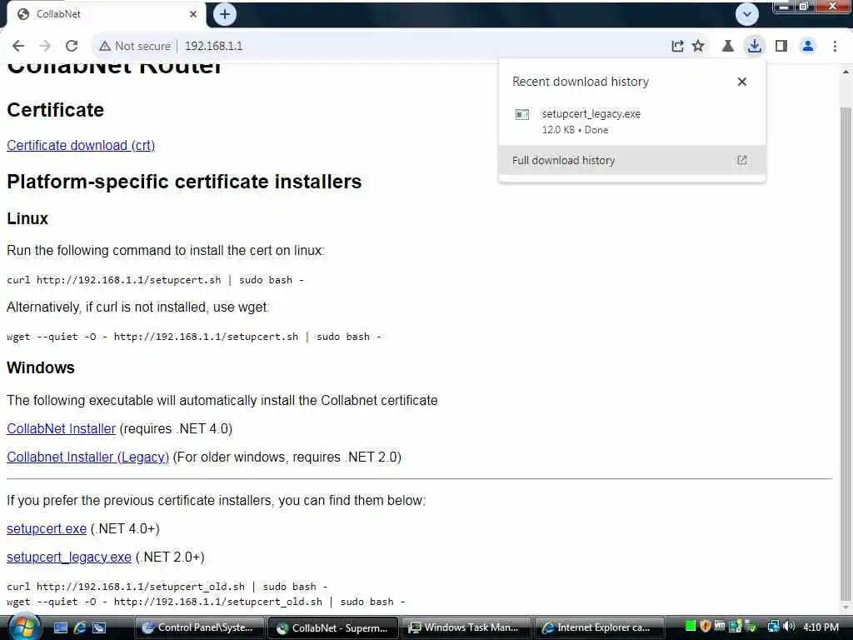The width and height of the screenshot is (853, 640).
Task: Bookmark this page with the star icon
Action: tap(698, 47)
